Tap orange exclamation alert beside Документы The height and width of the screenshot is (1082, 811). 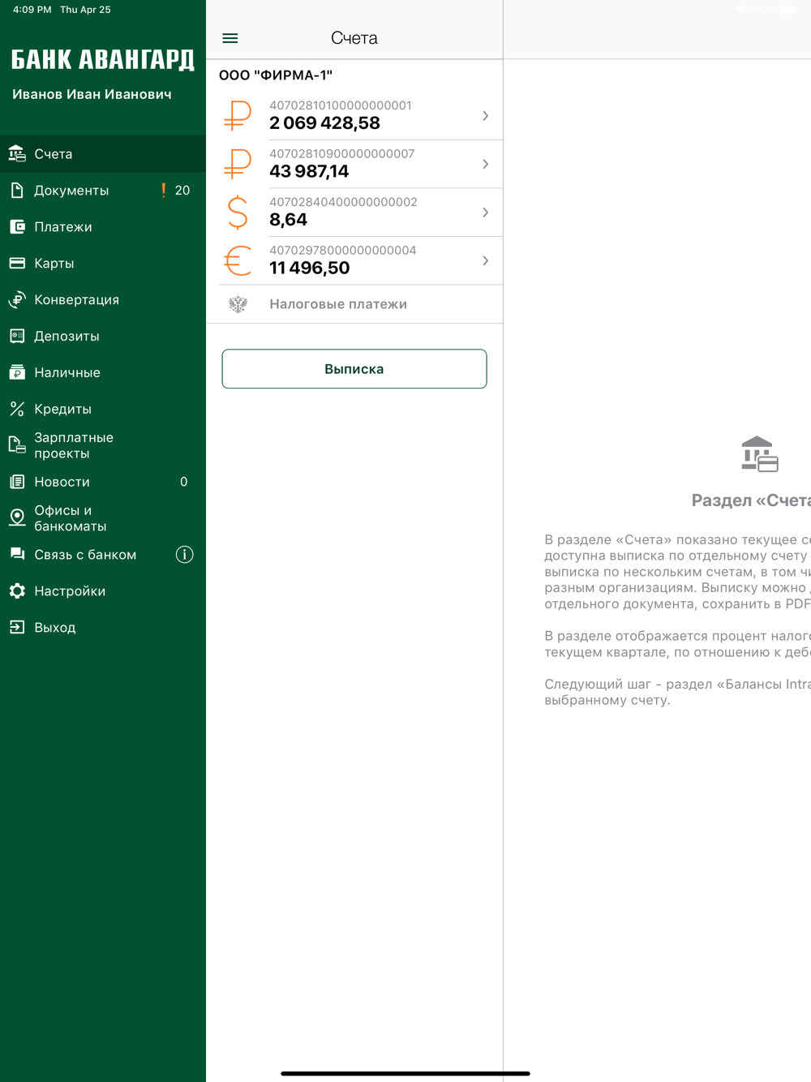(x=164, y=190)
